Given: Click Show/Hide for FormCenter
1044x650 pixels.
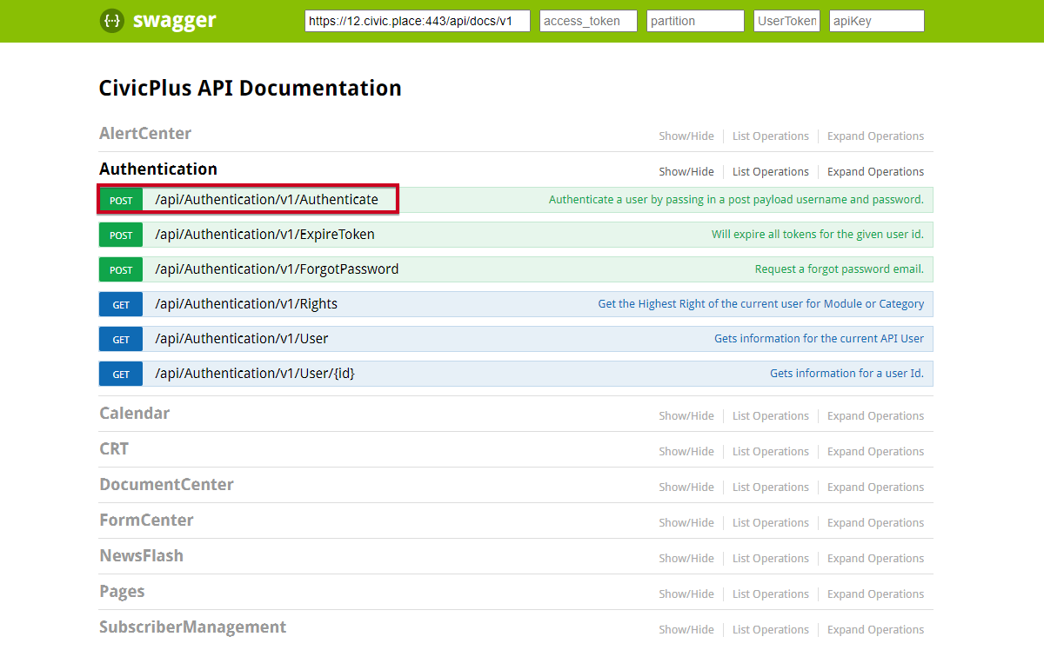Looking at the screenshot, I should (686, 523).
